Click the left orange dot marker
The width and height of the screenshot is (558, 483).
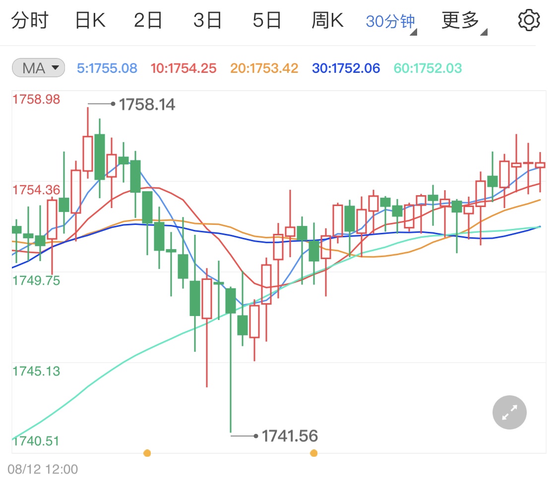147,452
